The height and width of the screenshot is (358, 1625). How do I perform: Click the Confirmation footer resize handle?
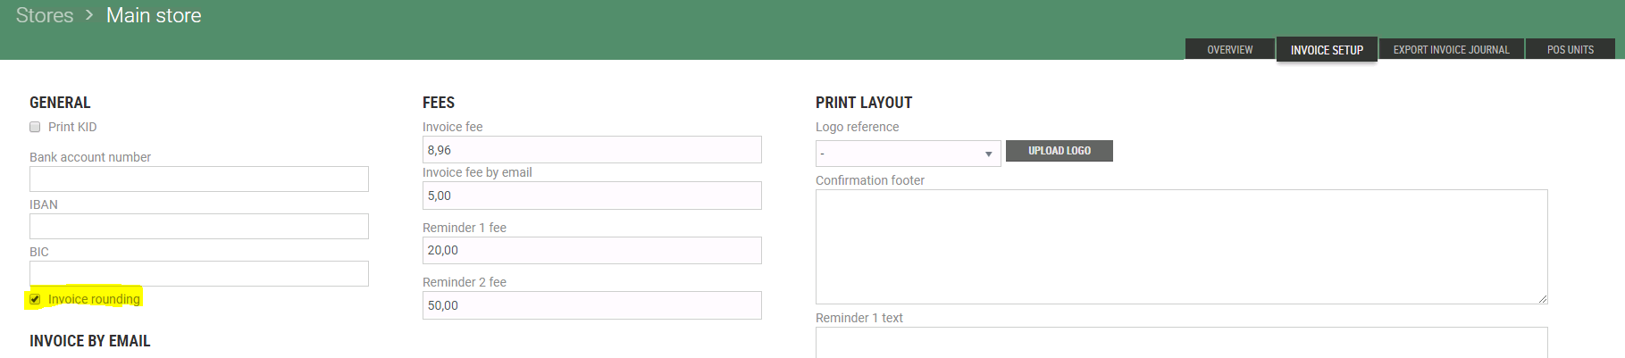1542,298
